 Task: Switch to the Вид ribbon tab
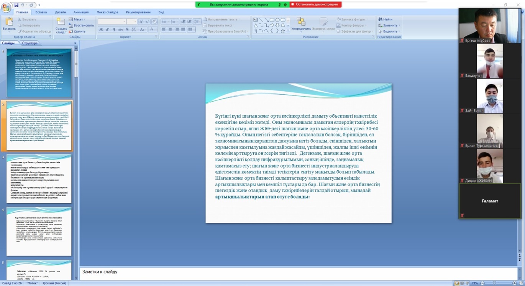pyautogui.click(x=161, y=12)
